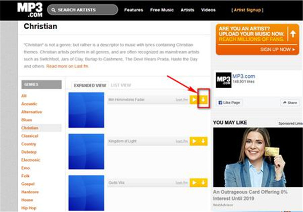Screen dimensions: 303x212
Task: Switch to Expanded View tab
Action: (90, 86)
